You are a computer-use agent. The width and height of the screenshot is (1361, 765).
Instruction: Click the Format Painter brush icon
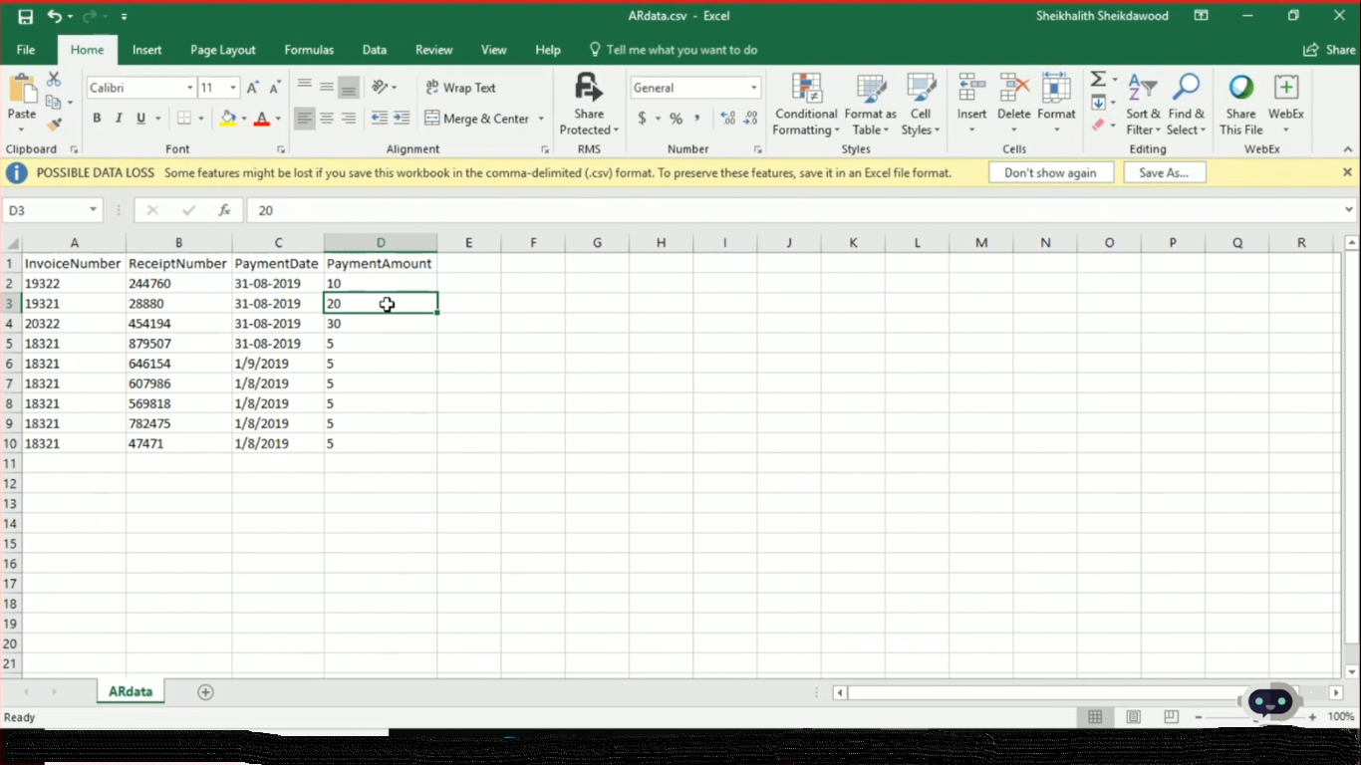click(54, 125)
